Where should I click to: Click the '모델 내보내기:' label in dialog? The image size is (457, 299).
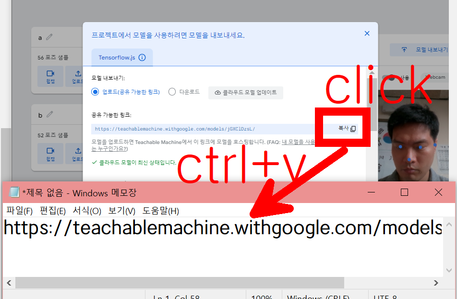click(108, 78)
